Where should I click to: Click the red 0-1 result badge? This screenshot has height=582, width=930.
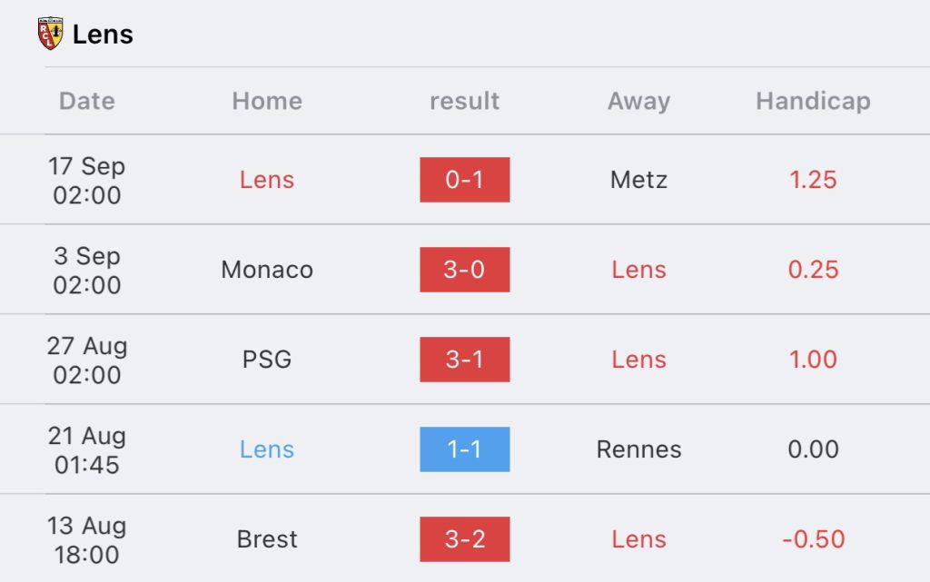(464, 180)
